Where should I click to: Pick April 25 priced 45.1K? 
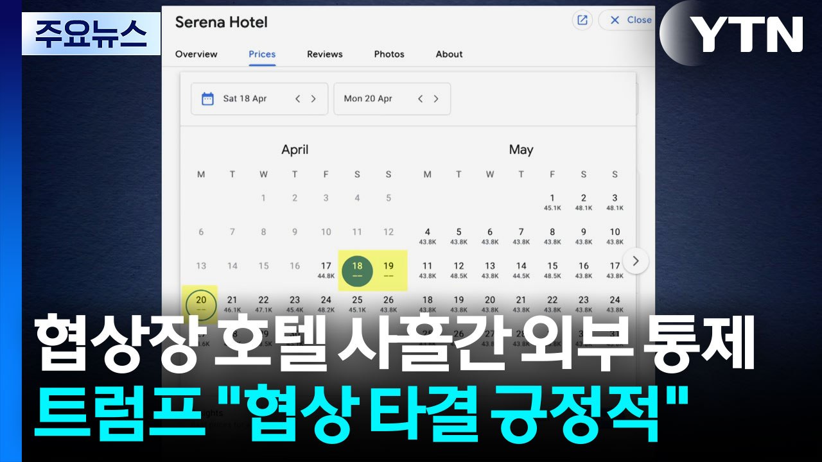357,304
